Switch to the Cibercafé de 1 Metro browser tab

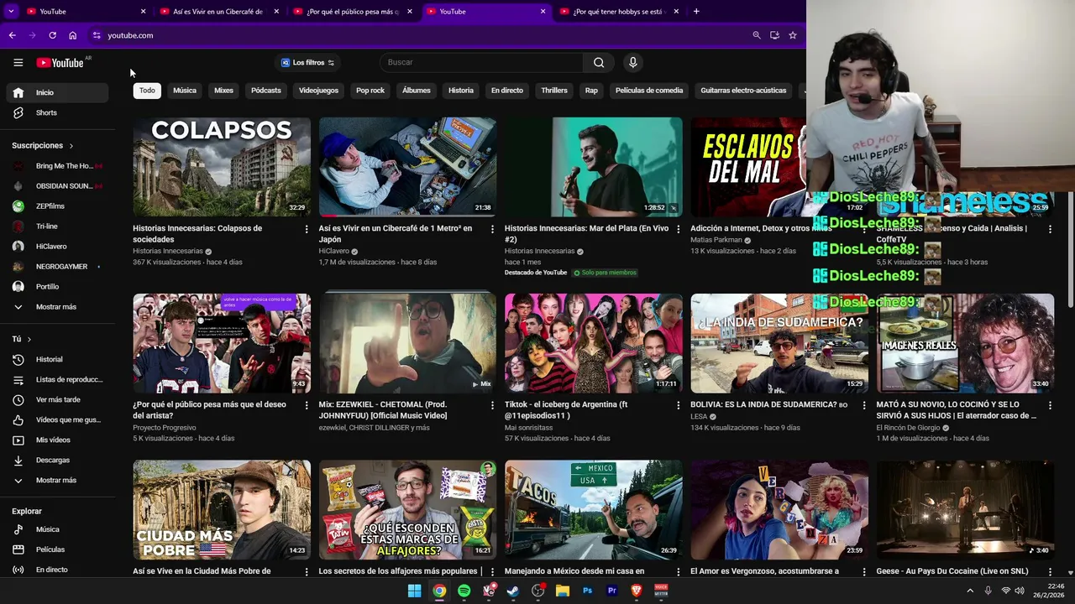(x=218, y=11)
